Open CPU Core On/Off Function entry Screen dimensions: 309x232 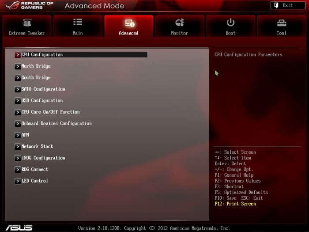click(50, 112)
